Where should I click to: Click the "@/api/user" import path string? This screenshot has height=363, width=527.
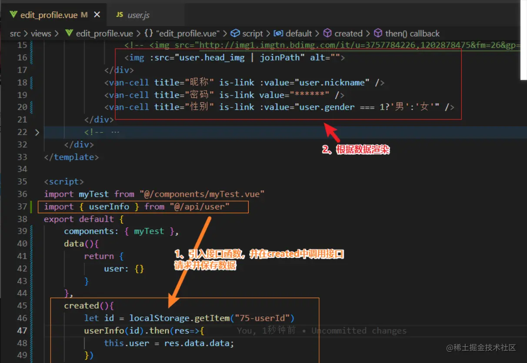point(200,206)
